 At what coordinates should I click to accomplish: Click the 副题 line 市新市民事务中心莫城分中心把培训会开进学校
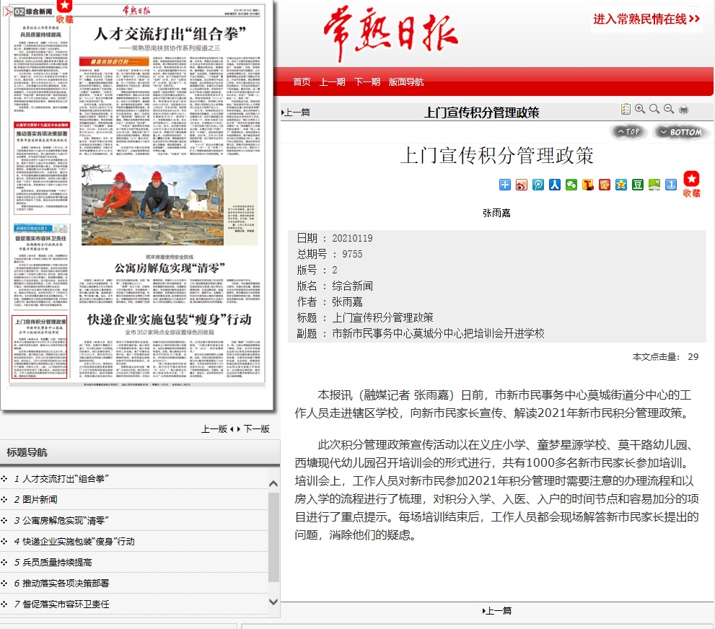click(x=438, y=334)
